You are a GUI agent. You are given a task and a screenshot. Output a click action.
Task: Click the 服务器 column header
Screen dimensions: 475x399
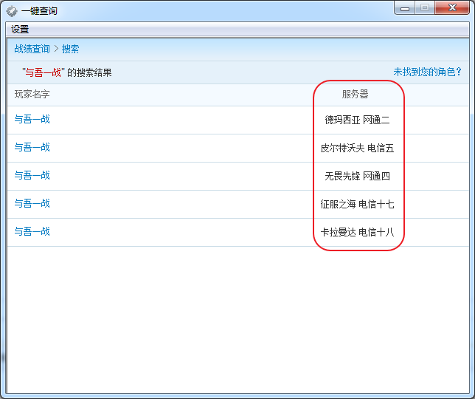355,95
